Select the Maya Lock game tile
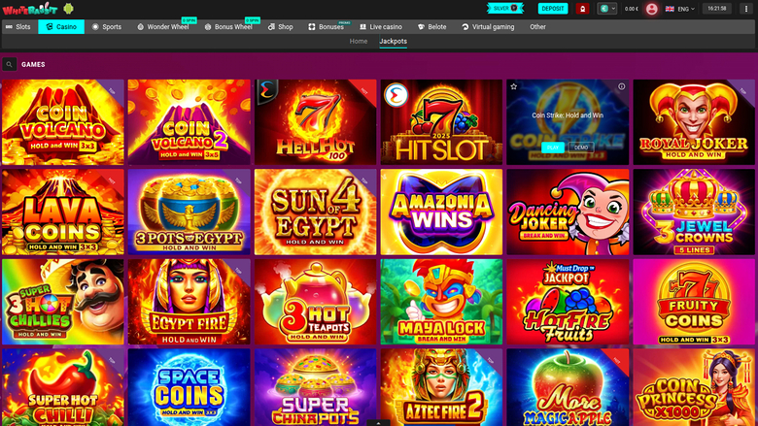This screenshot has width=758, height=426. (x=441, y=302)
